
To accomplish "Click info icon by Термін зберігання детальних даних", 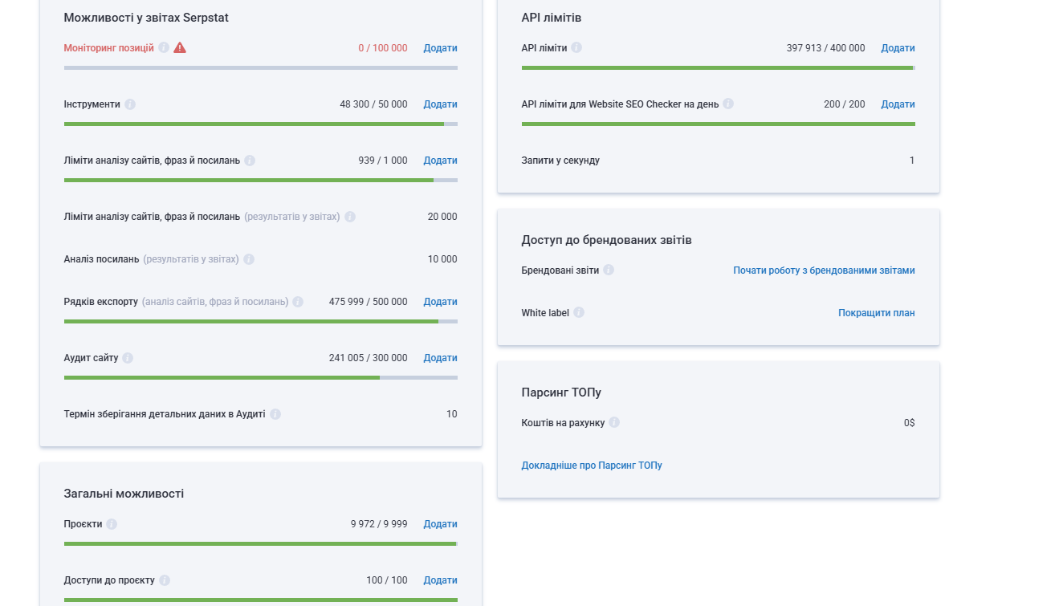I will (275, 414).
